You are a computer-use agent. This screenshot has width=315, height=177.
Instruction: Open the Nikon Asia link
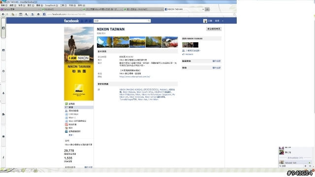[x=143, y=99]
